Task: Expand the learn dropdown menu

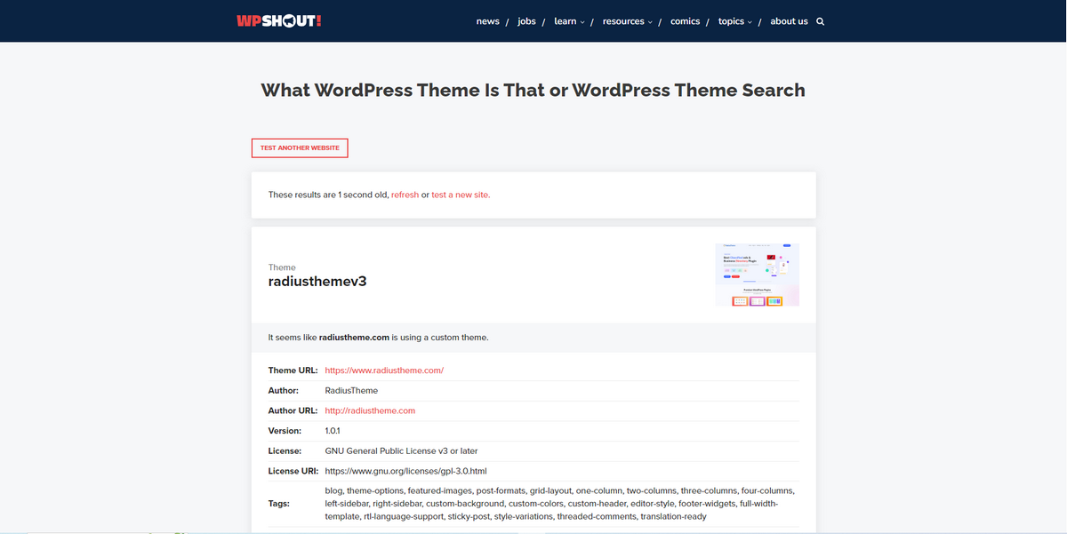Action: 569,21
